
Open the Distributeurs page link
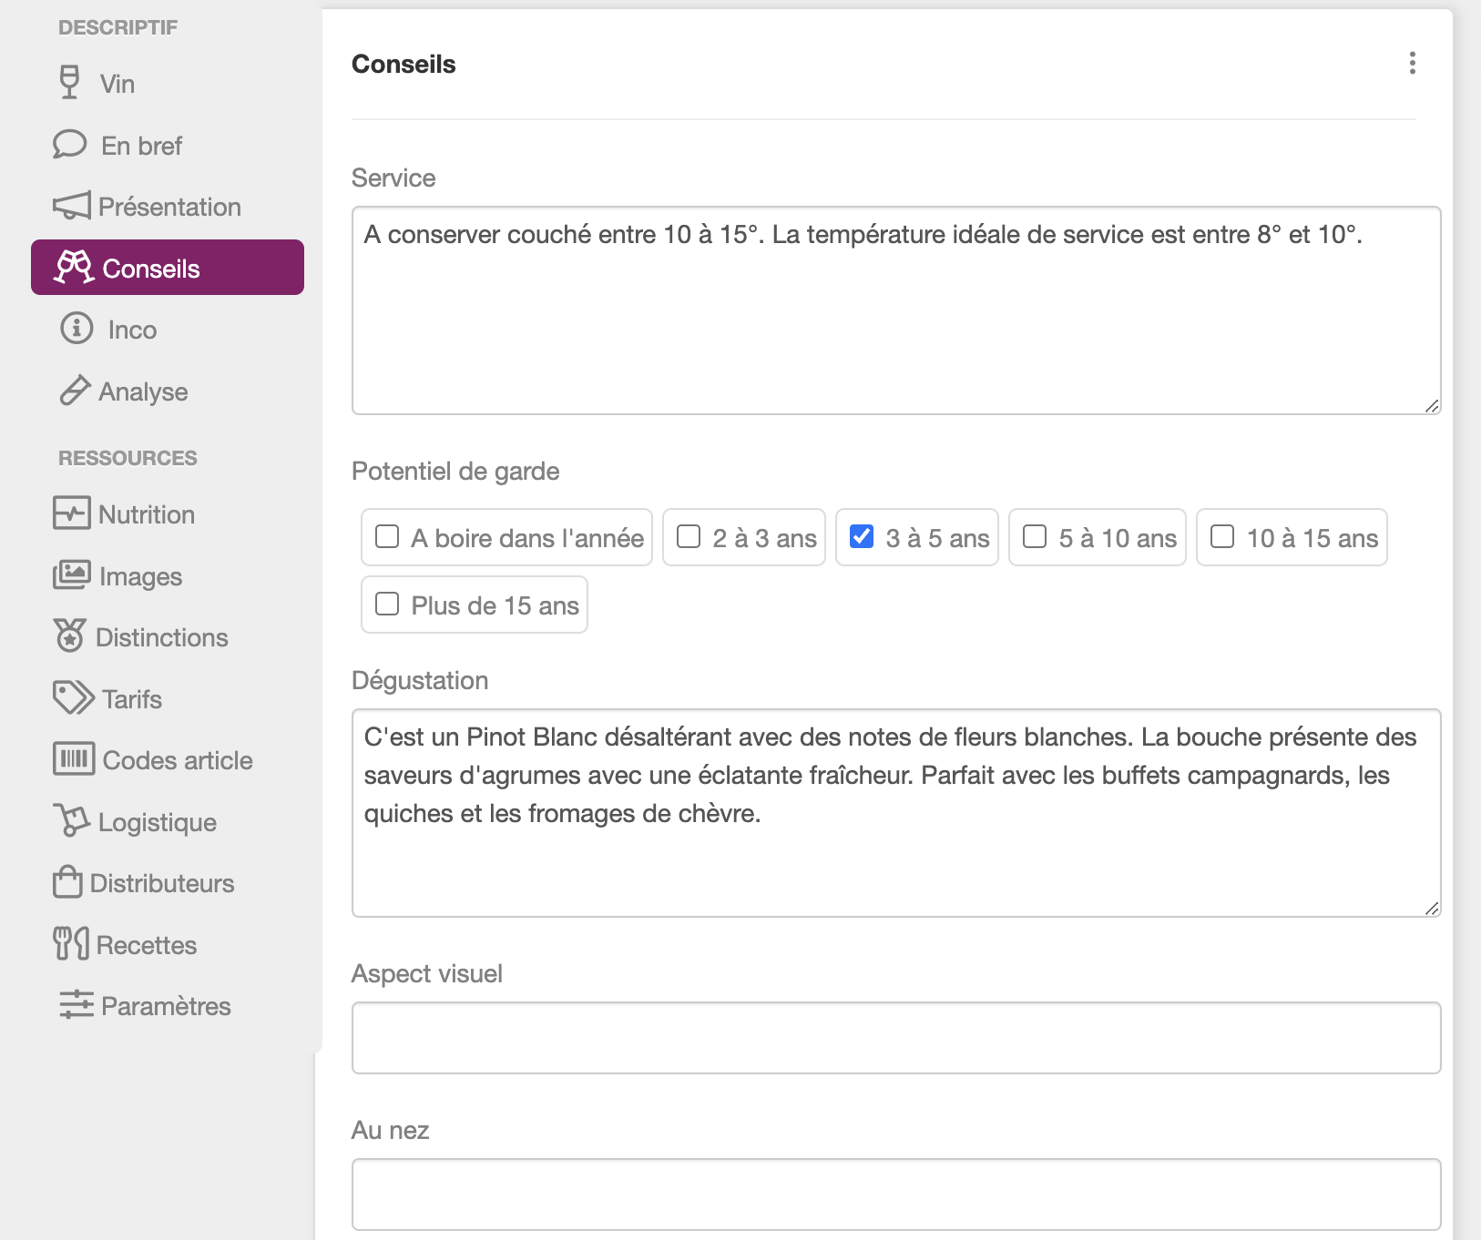point(144,882)
